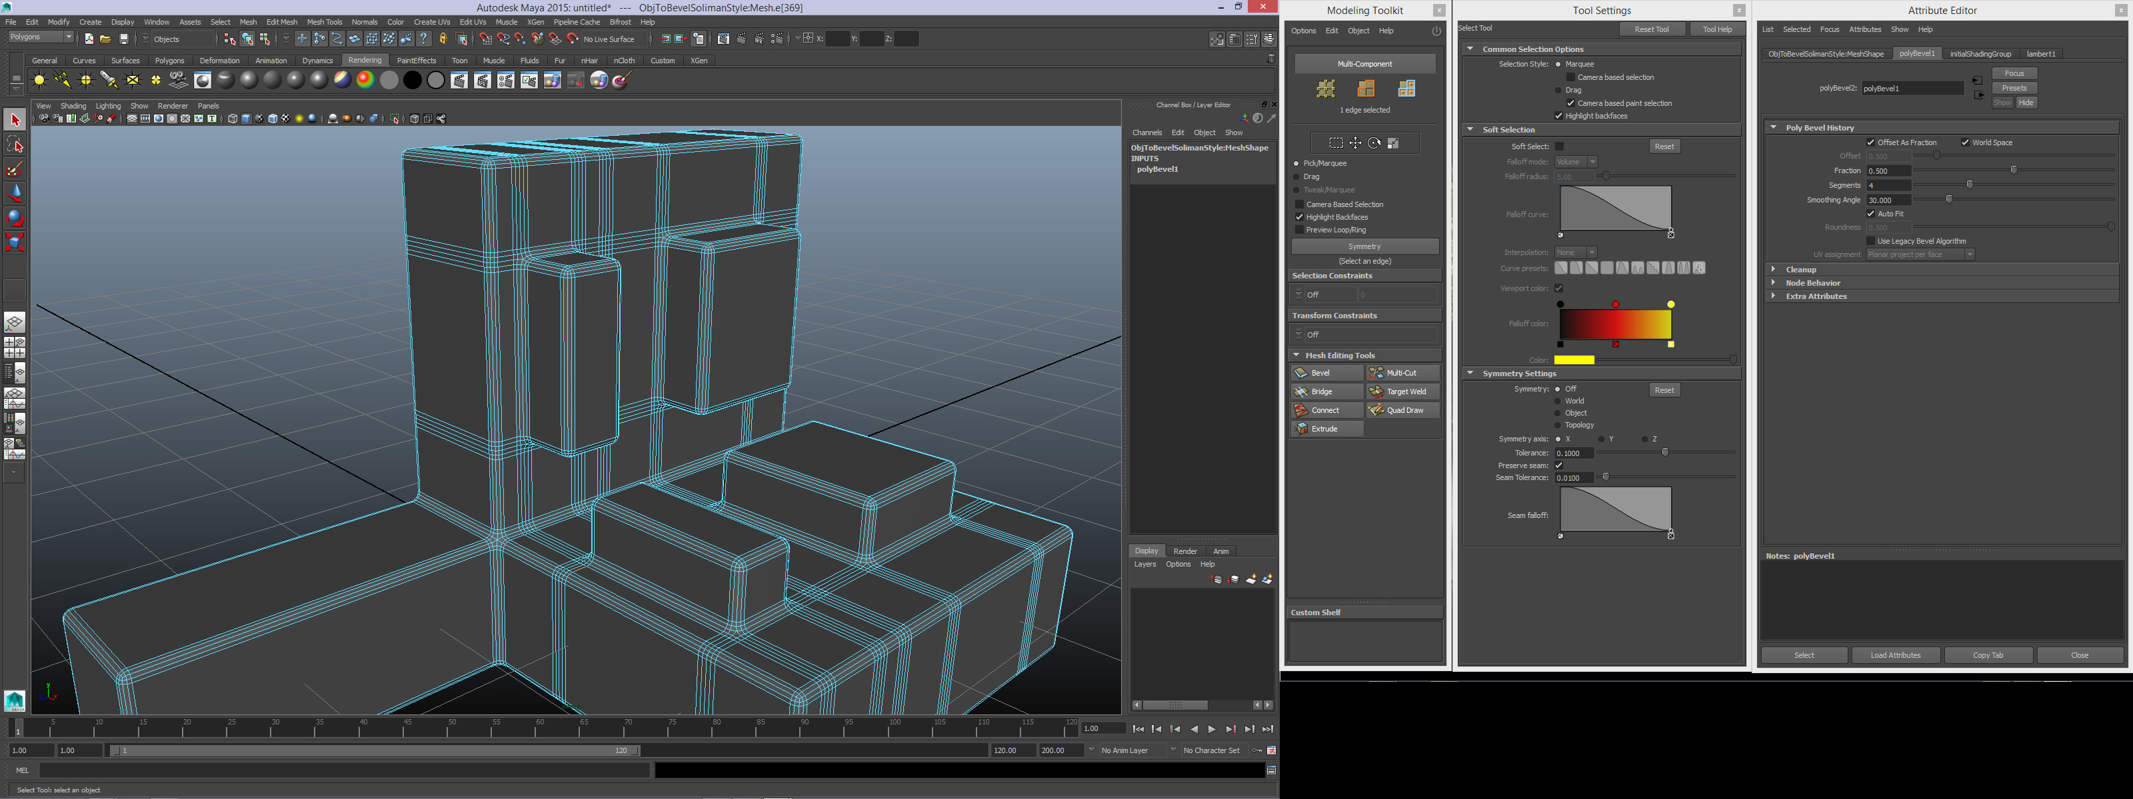Image resolution: width=2133 pixels, height=799 pixels.
Task: Activate the Multi-Cut tool
Action: tap(1402, 373)
